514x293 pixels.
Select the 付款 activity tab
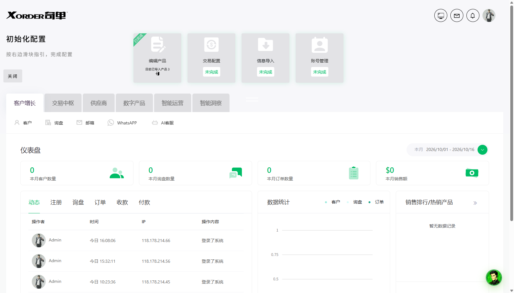[144, 203]
